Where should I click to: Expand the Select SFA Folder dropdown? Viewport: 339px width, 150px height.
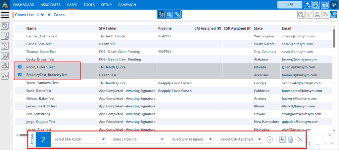(79, 139)
